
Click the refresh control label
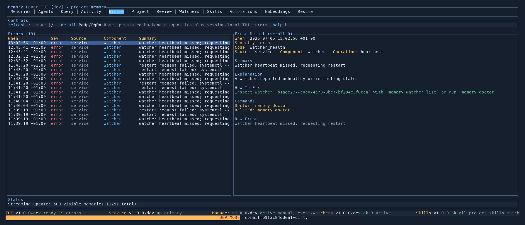17,25
